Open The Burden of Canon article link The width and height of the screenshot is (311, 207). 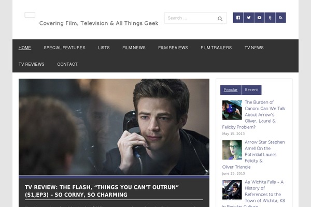[253, 115]
